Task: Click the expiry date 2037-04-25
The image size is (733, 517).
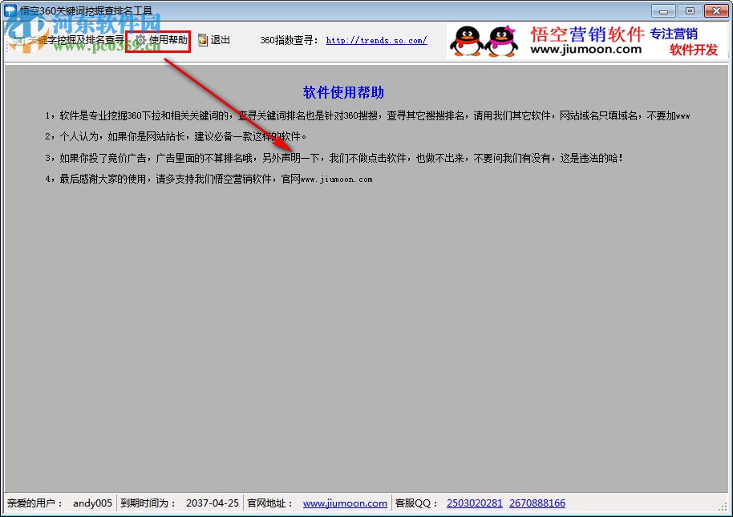Action: (213, 503)
